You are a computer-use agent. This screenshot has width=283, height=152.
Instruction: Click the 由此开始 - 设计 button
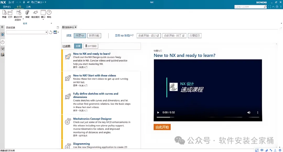[x=149, y=36]
